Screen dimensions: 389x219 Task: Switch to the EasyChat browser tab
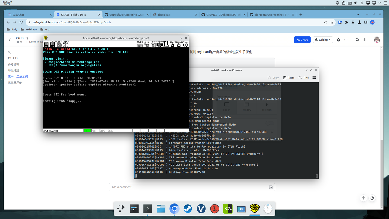tap(29, 15)
